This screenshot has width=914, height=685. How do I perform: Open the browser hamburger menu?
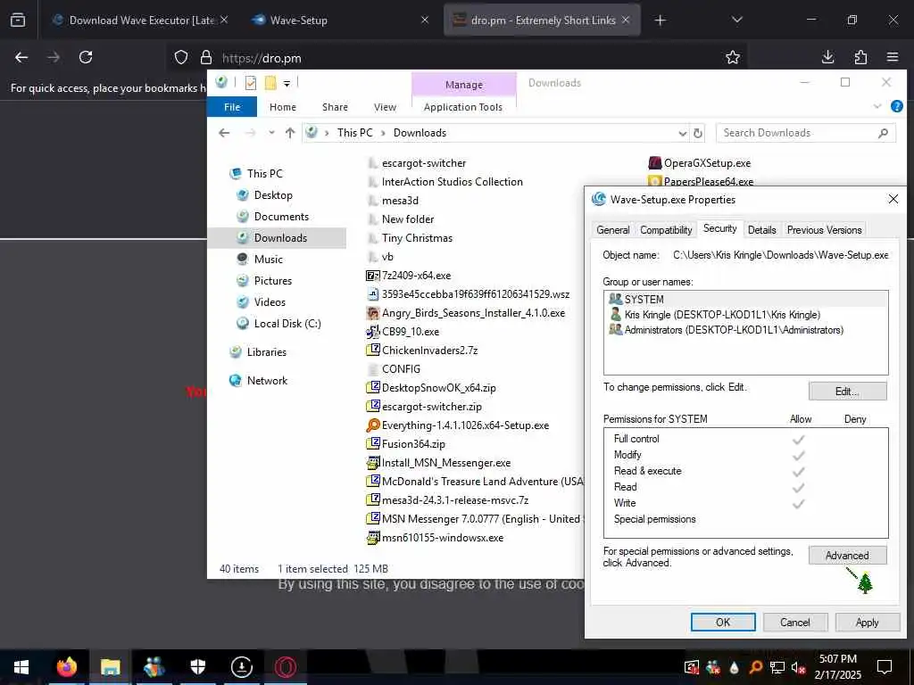tap(893, 57)
